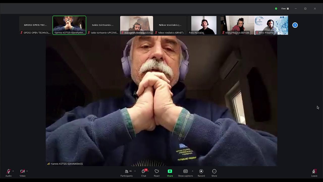323x182 pixels.
Task: Click the green Share screen button
Action: point(170,173)
